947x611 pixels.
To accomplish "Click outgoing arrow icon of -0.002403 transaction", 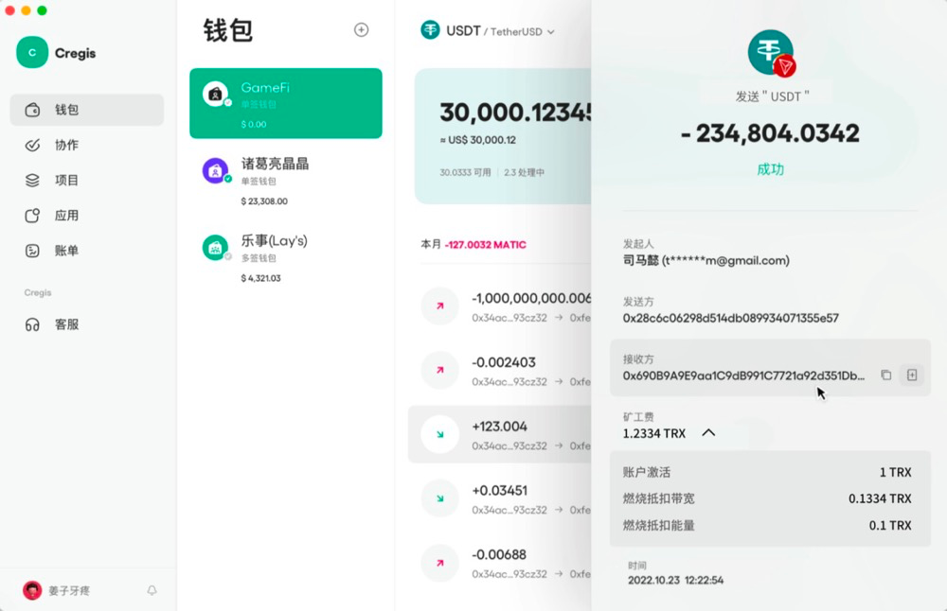I will pyautogui.click(x=439, y=370).
